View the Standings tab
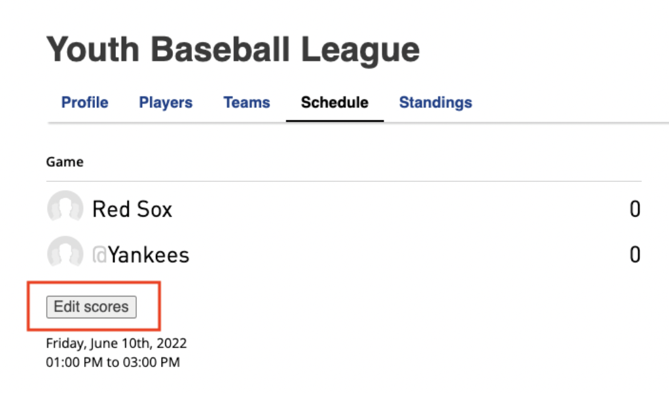 436,103
